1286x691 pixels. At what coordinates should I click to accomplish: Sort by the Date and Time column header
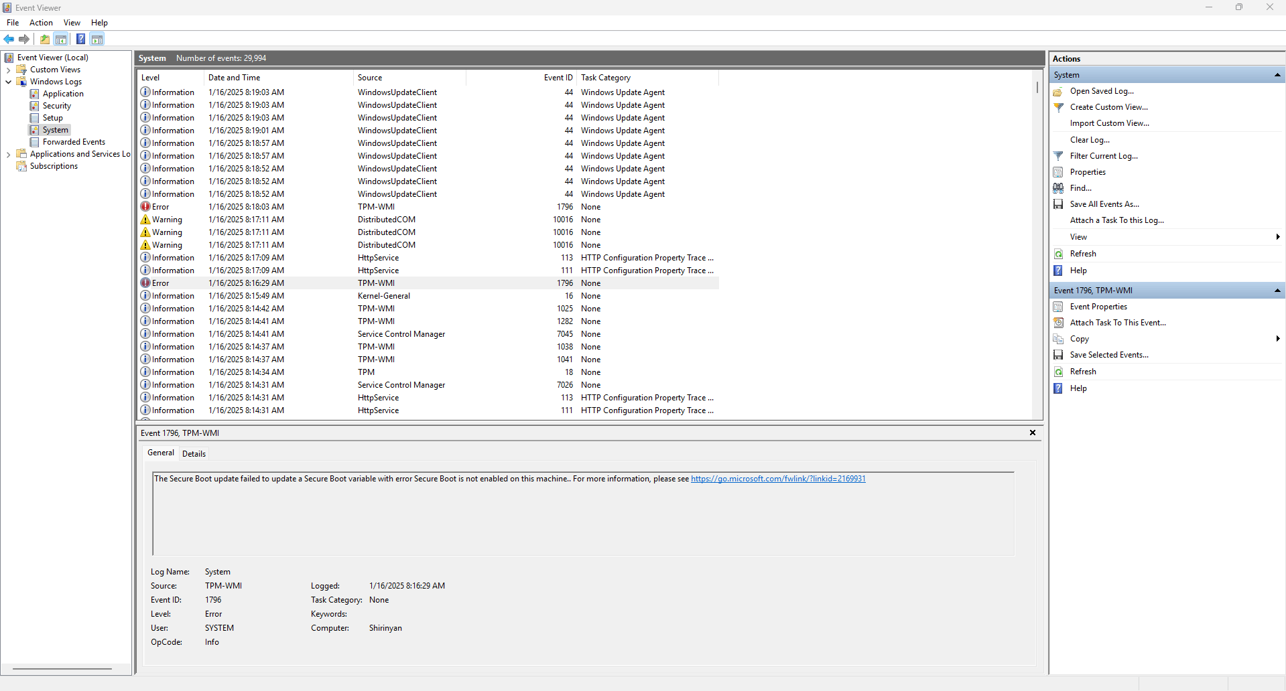point(278,78)
